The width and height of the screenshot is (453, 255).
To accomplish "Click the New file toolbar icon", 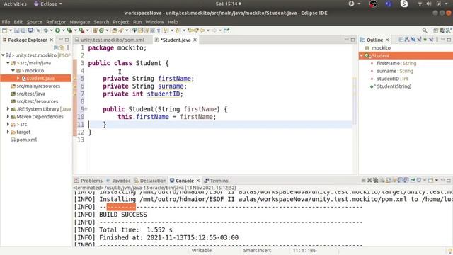I will (x=4, y=30).
